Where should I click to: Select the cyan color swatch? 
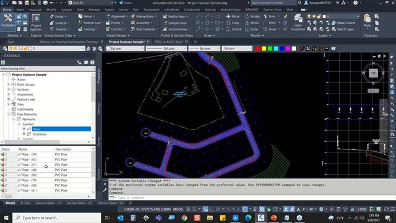point(276,48)
